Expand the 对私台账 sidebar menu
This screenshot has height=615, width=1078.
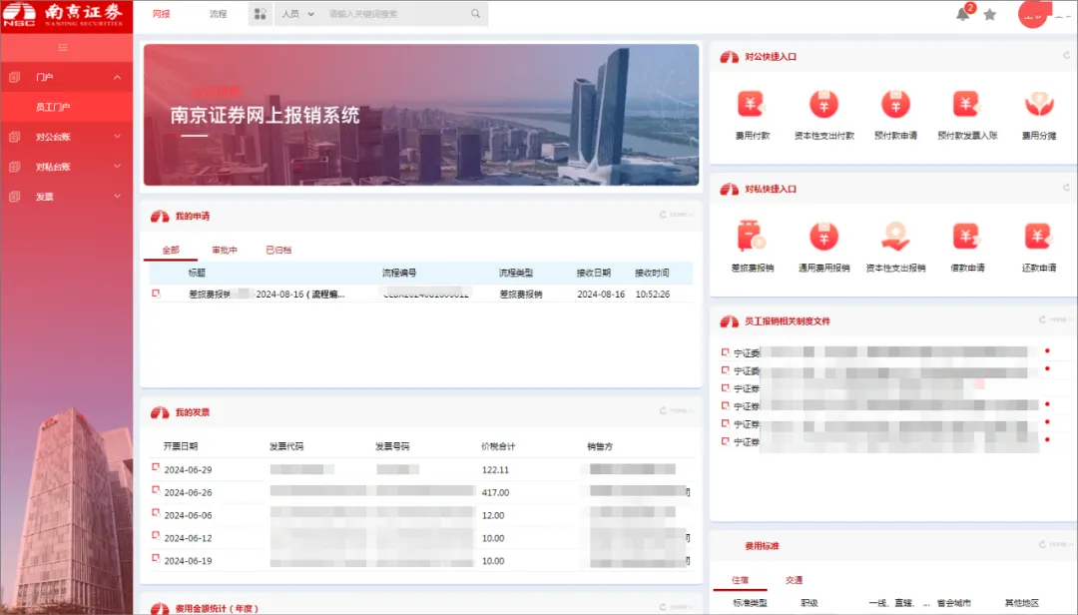pos(66,167)
